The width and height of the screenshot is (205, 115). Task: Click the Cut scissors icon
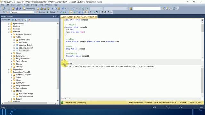point(52,9)
